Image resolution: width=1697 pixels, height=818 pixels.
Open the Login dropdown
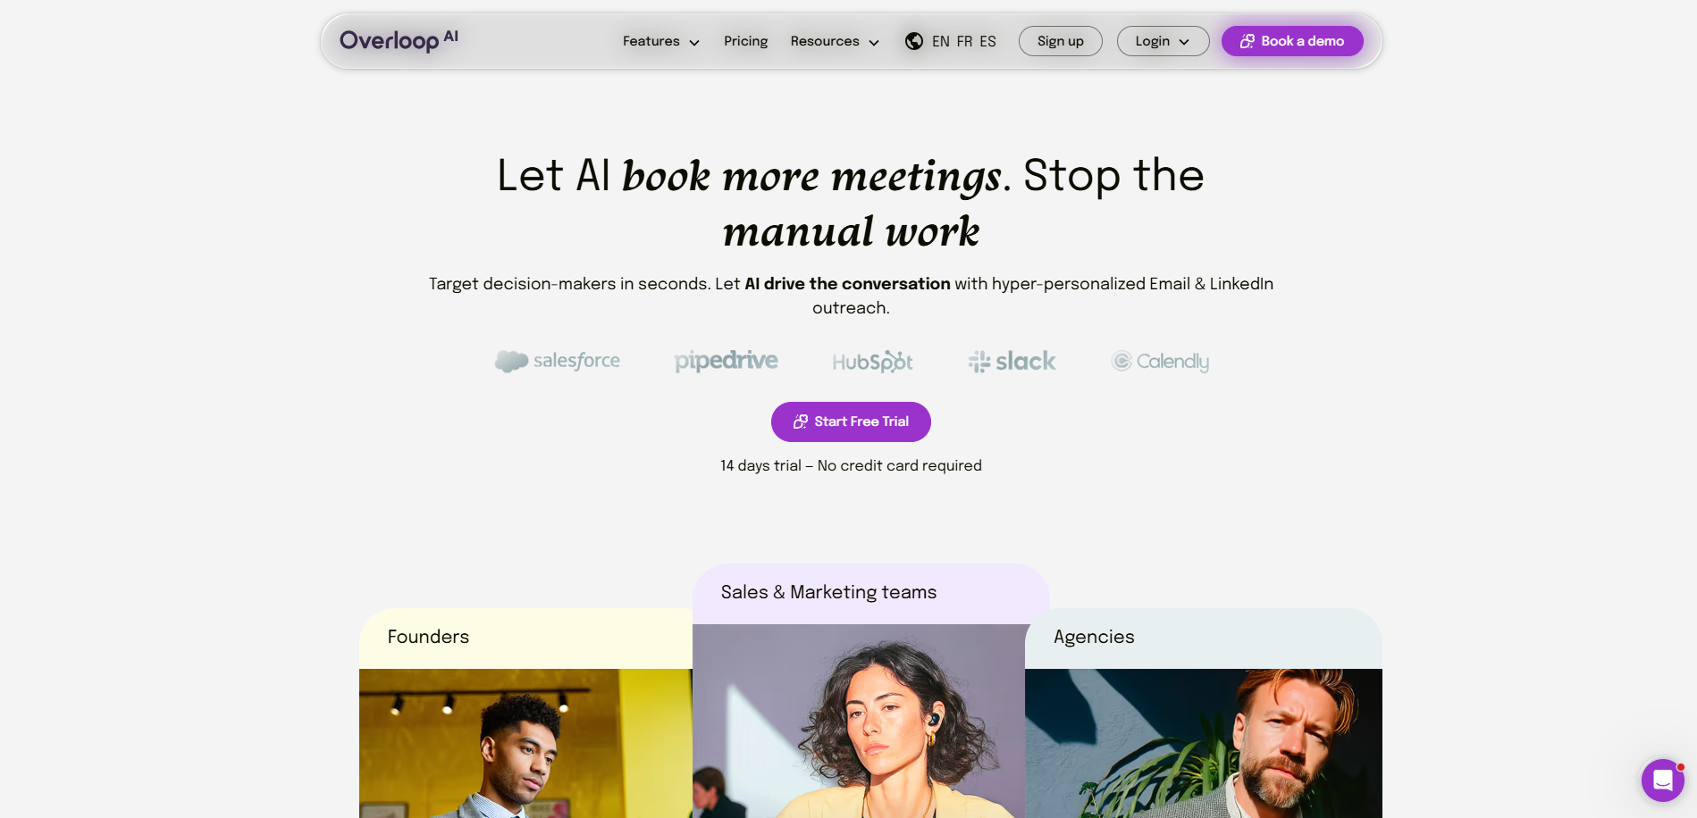[1163, 41]
